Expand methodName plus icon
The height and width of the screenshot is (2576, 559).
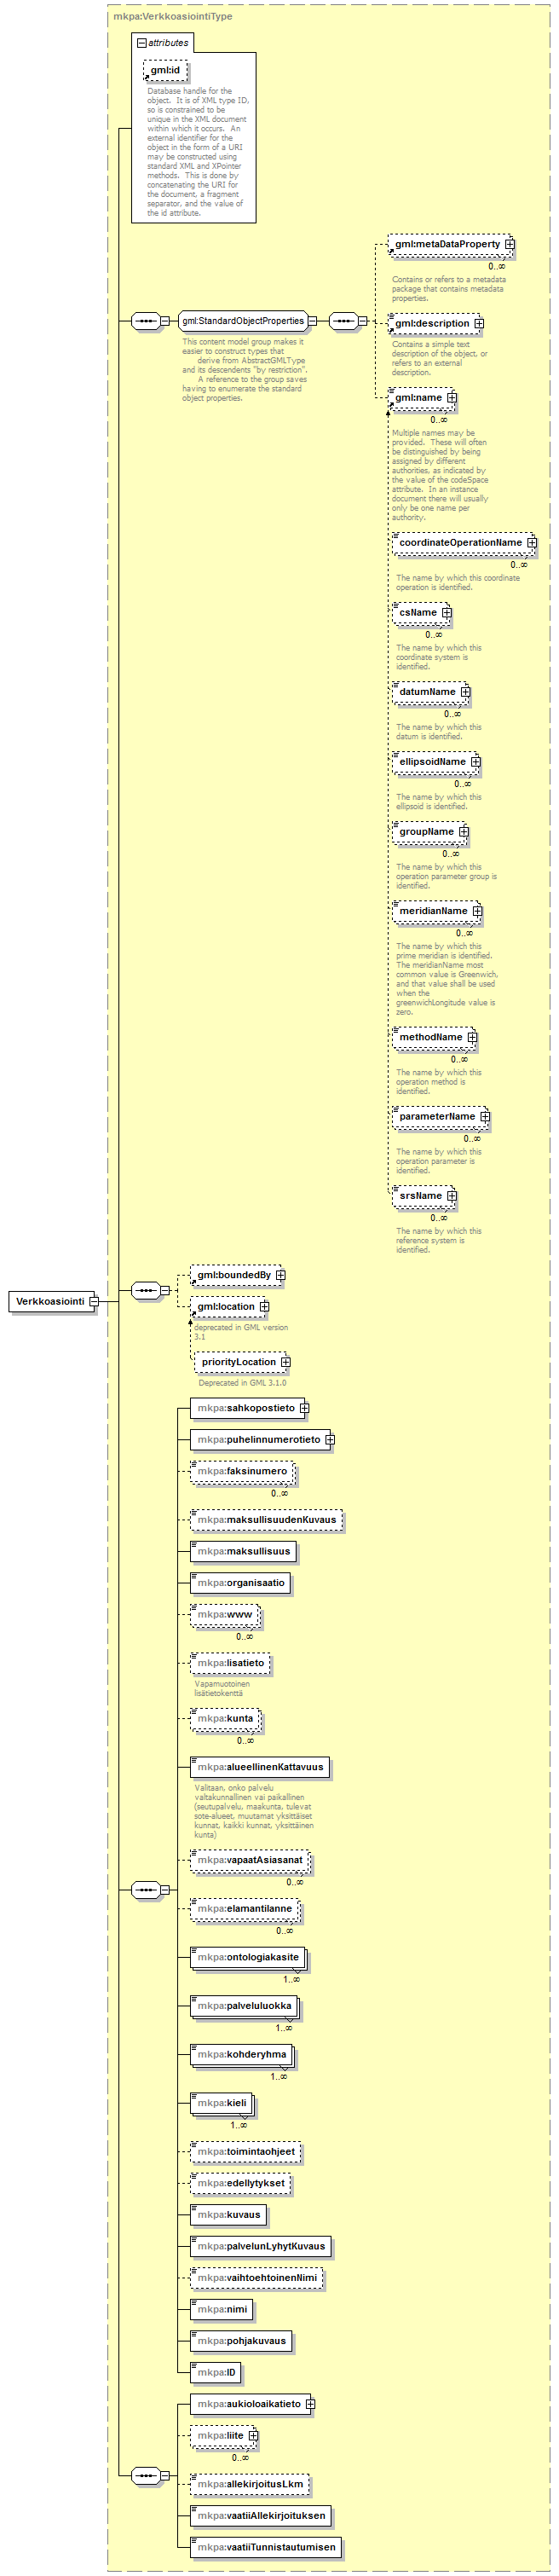[473, 1037]
